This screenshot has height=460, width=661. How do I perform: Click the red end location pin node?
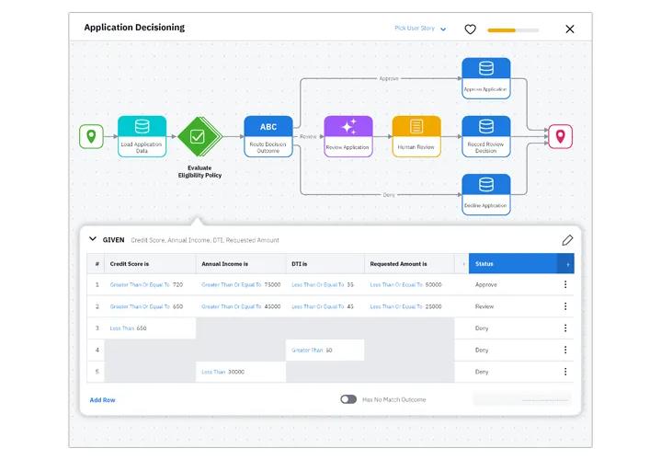tap(560, 136)
